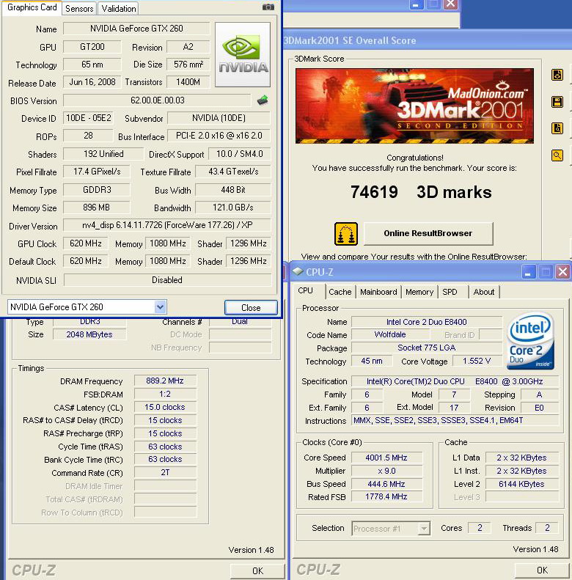Click the NVIDIA logo in GPU-Z

tap(243, 55)
